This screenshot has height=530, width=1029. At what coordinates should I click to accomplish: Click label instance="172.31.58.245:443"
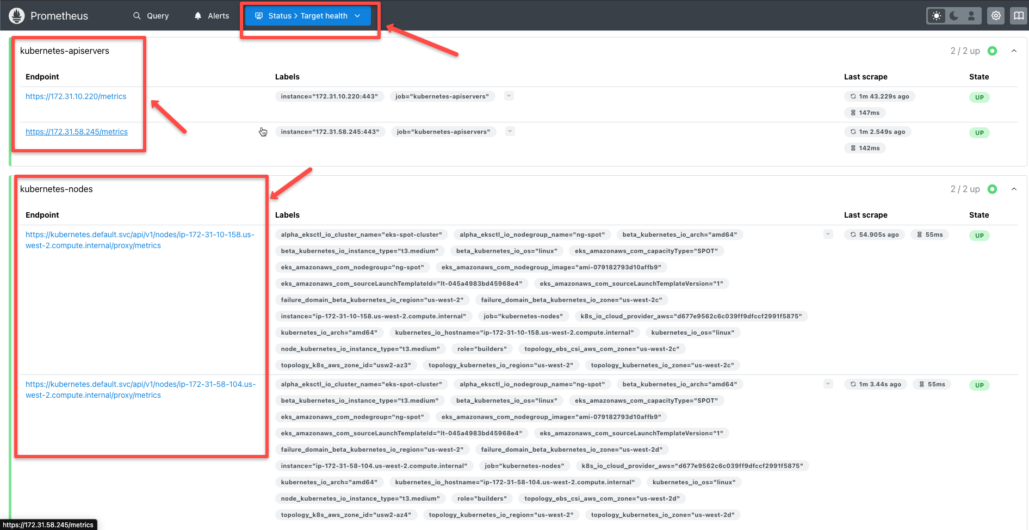(x=330, y=132)
